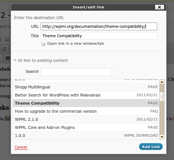Click the URL input field

pos(99,27)
